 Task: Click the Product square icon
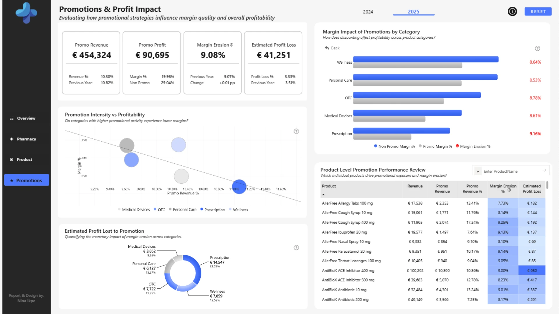(x=12, y=160)
